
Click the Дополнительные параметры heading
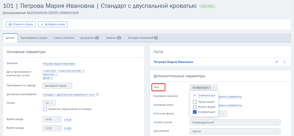pos(179,76)
